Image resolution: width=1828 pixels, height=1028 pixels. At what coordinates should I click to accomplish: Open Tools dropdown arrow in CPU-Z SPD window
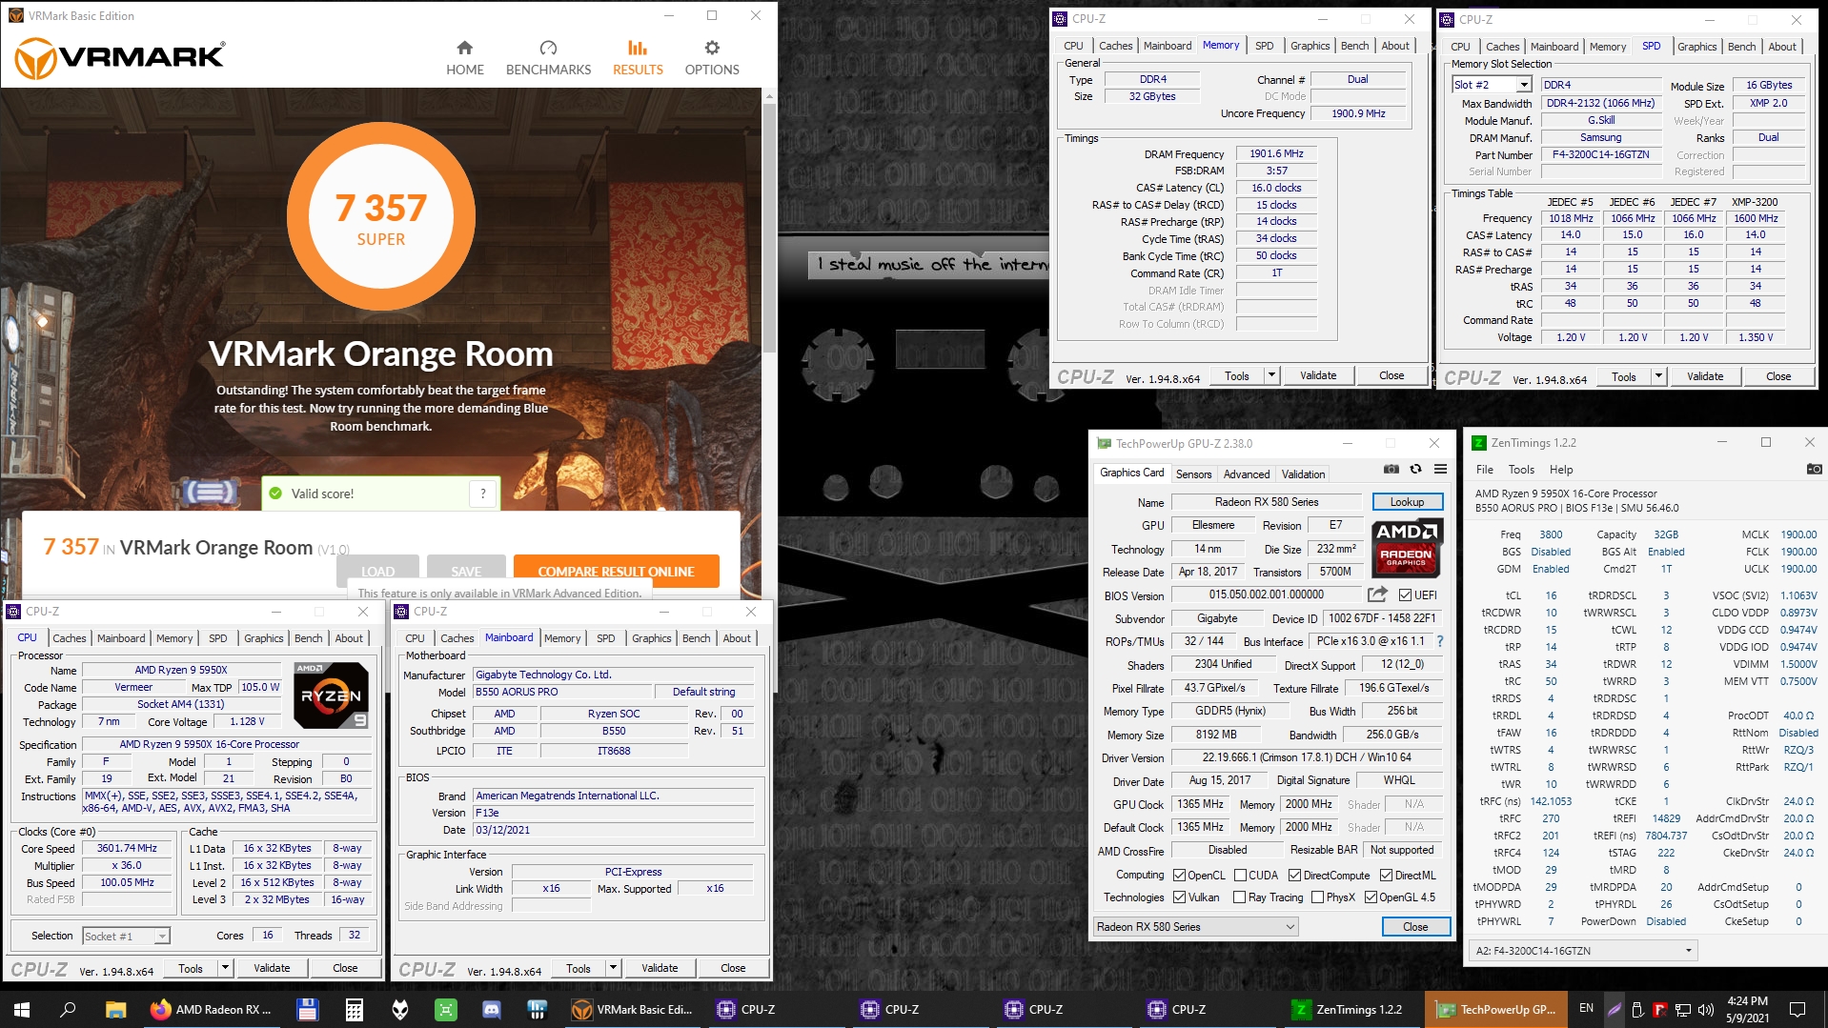(x=1658, y=376)
